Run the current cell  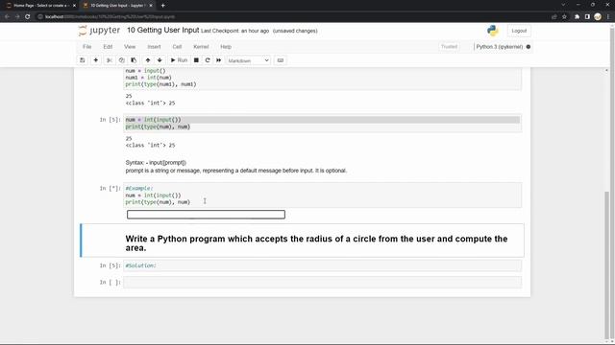tap(179, 60)
